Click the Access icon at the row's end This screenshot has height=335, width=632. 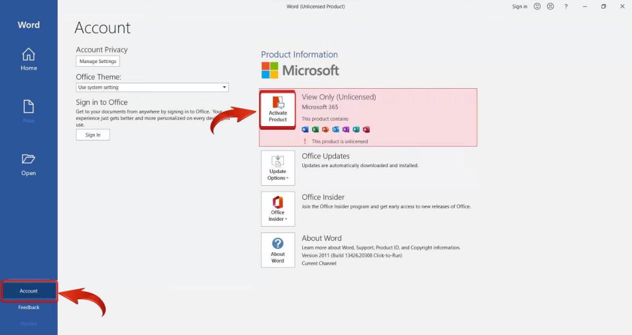[366, 129]
